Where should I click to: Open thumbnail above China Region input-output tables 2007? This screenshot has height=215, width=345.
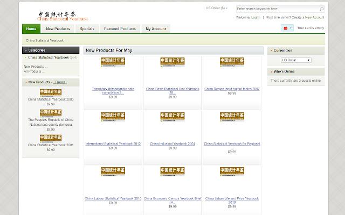232,62
